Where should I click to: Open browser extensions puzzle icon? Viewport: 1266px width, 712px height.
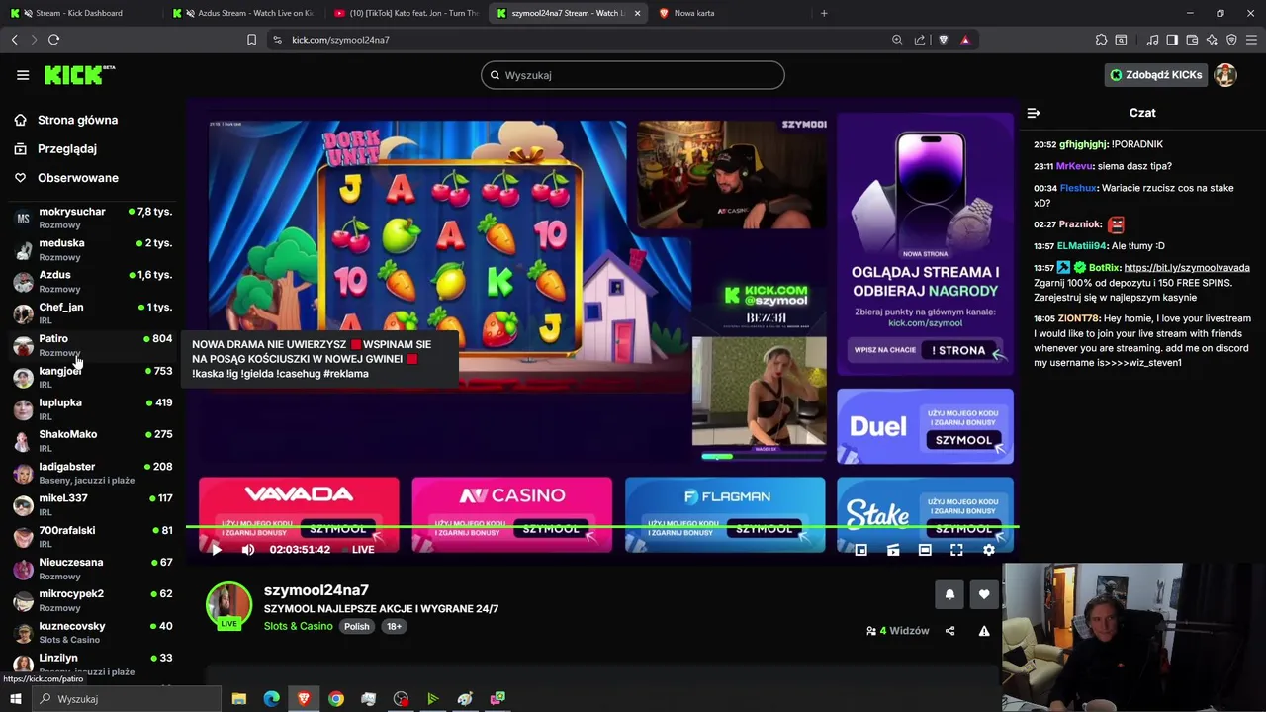pyautogui.click(x=1101, y=40)
